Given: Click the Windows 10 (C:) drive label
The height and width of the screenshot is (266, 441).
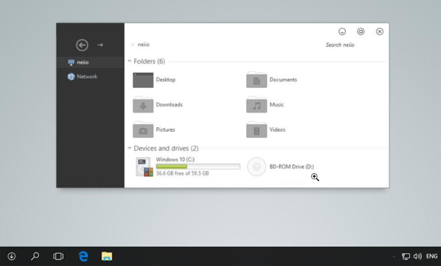Looking at the screenshot, I should tap(175, 160).
